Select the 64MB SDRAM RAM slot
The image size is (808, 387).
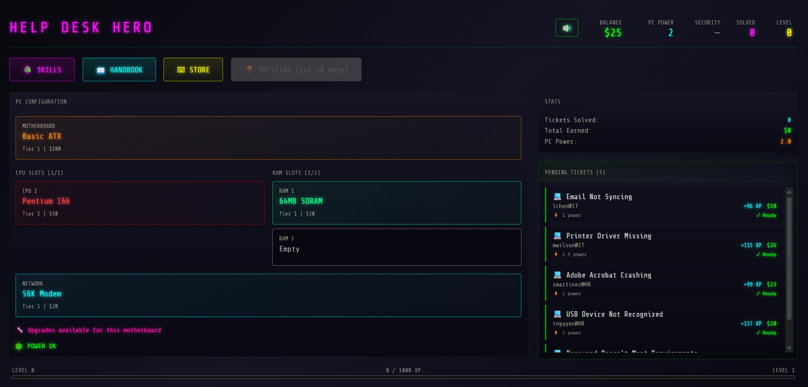coord(397,203)
